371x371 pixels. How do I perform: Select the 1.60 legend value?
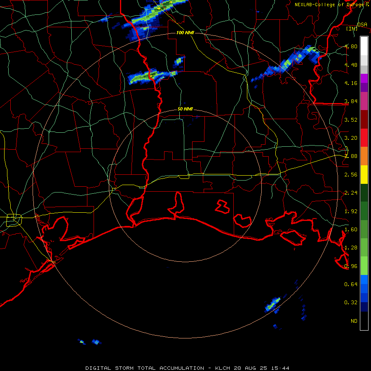[351, 230]
